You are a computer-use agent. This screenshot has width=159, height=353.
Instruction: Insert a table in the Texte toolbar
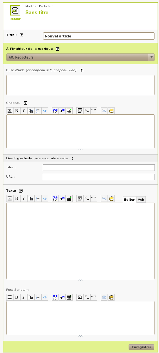(x=69, y=199)
